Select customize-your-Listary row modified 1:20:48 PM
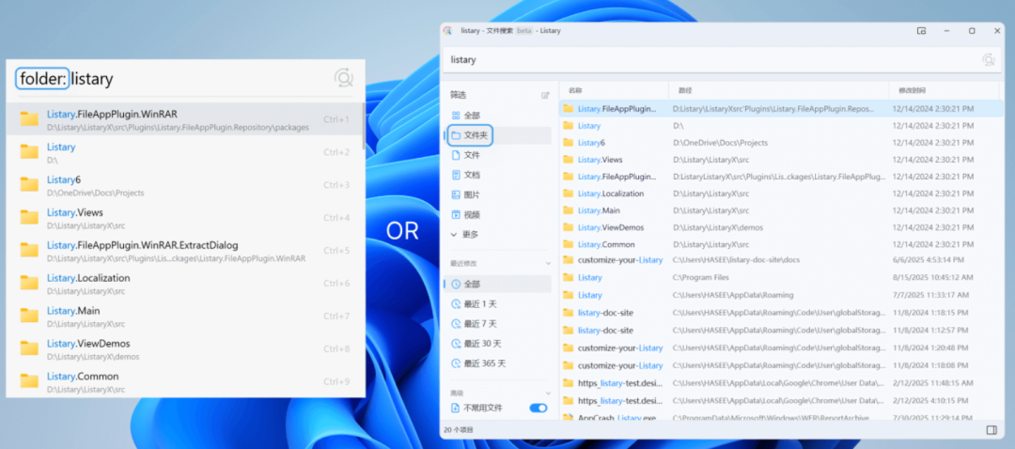 [x=781, y=348]
